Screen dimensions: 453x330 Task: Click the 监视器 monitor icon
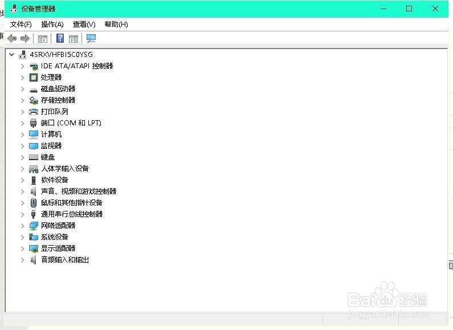pos(34,146)
